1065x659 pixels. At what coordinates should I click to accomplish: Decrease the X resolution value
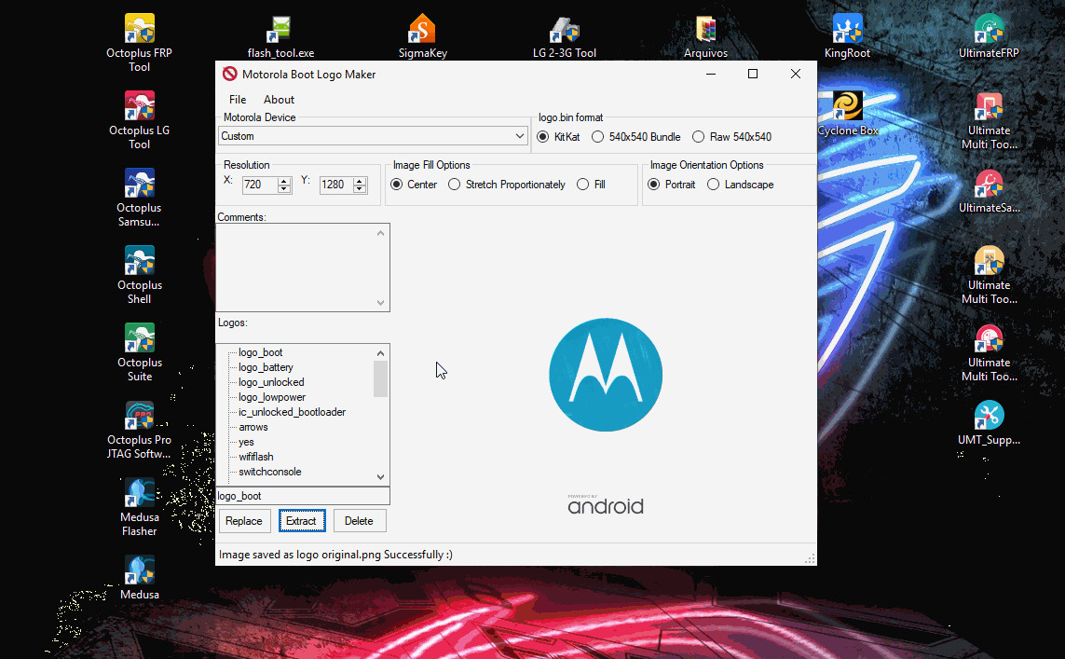[284, 189]
